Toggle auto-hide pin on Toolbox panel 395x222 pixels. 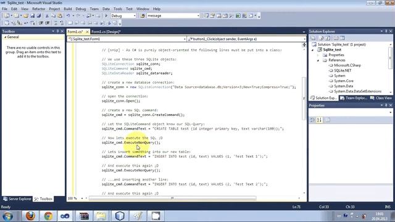(57, 31)
